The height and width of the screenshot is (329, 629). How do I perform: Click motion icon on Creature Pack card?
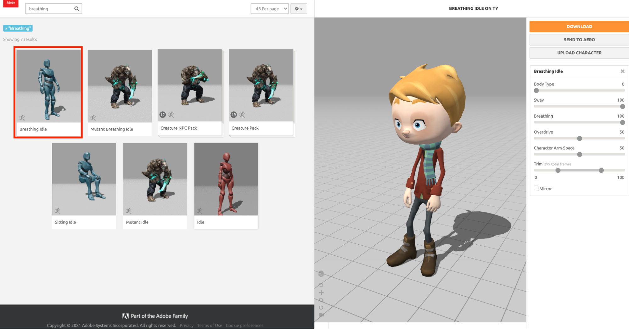242,114
